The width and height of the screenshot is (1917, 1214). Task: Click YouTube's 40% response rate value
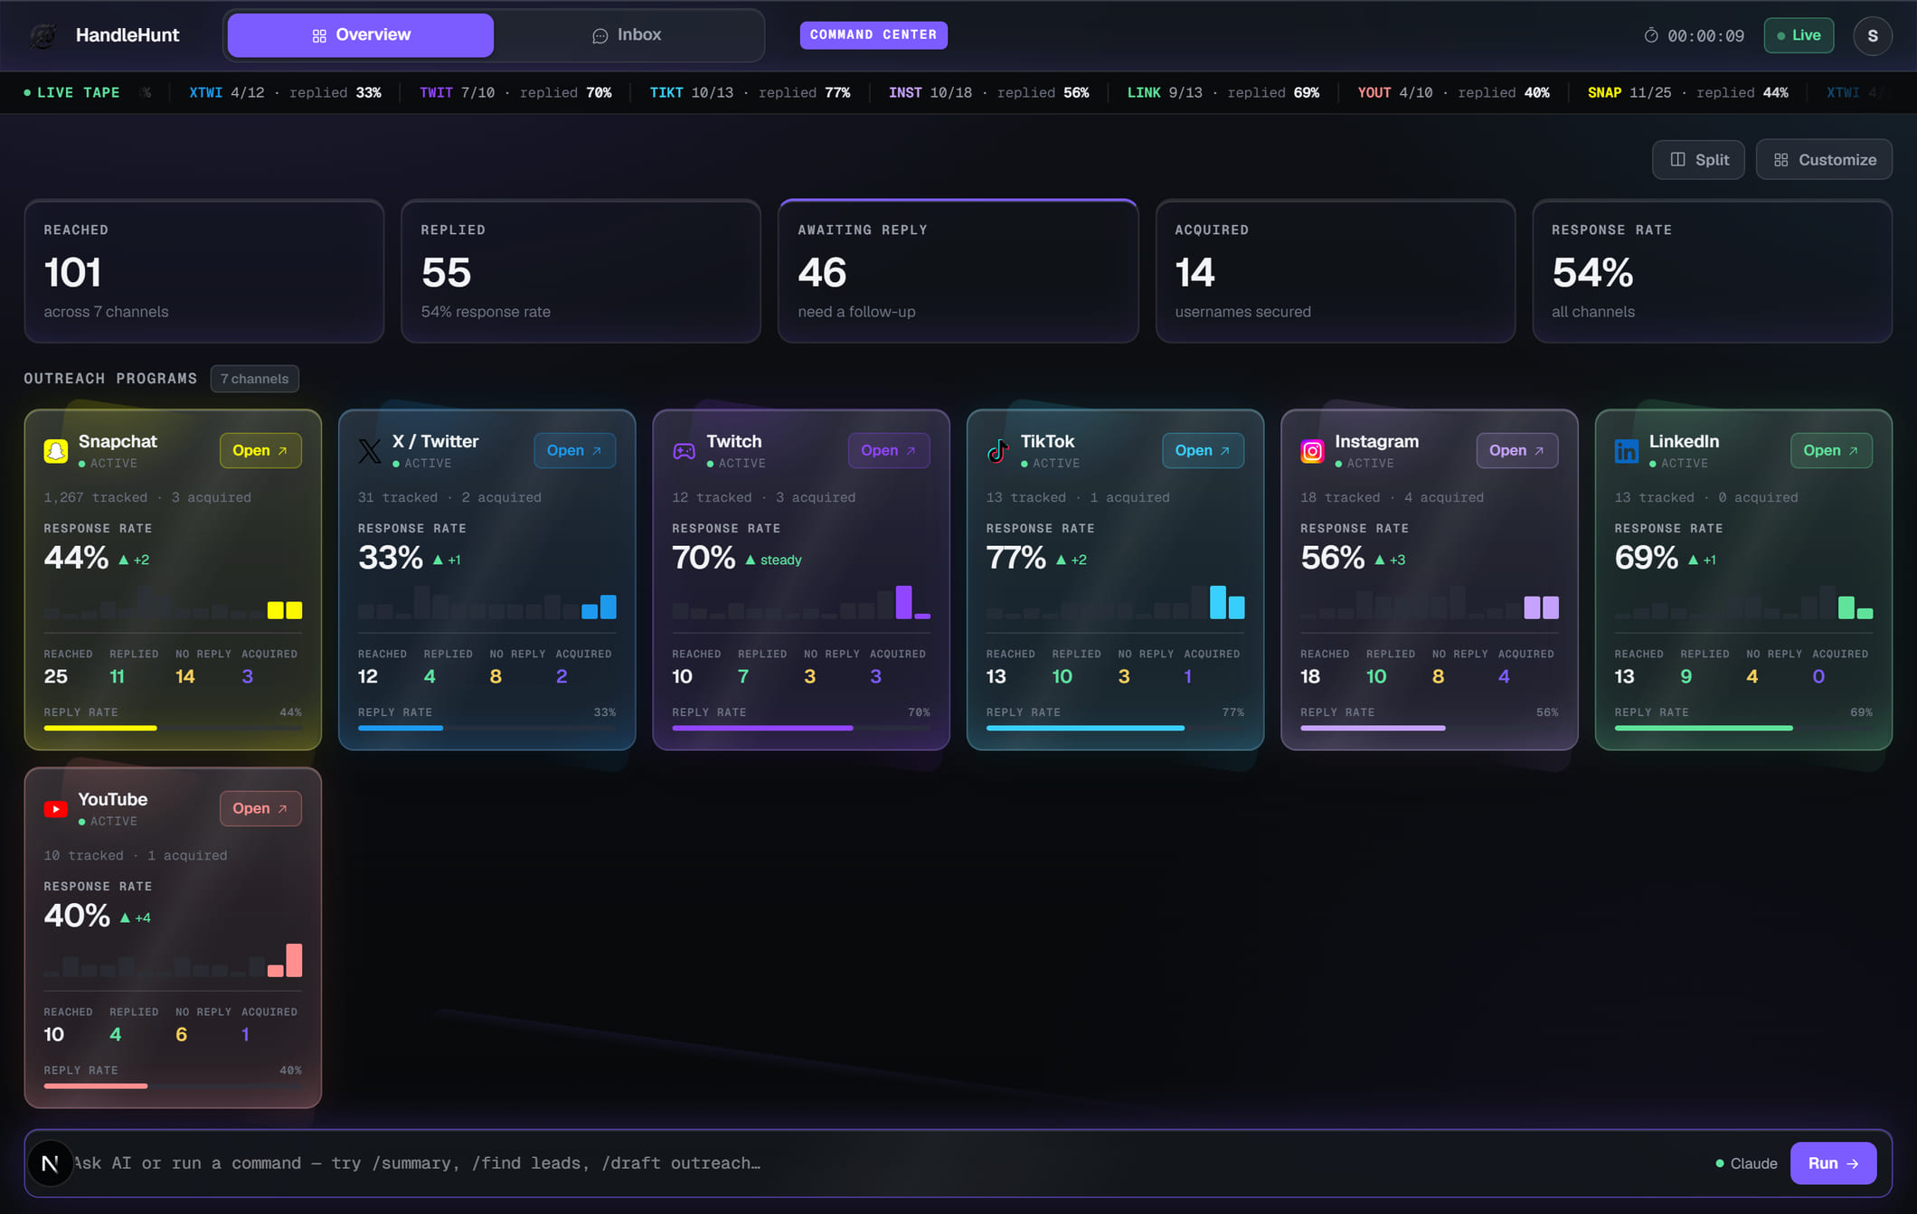click(x=76, y=916)
